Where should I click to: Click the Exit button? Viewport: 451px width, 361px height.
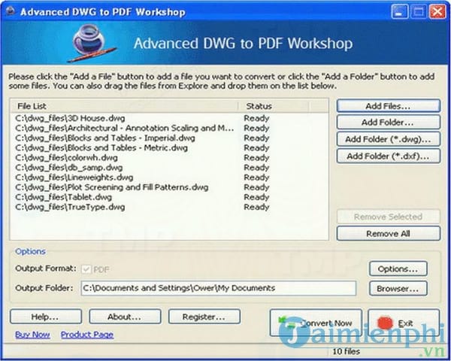(404, 323)
